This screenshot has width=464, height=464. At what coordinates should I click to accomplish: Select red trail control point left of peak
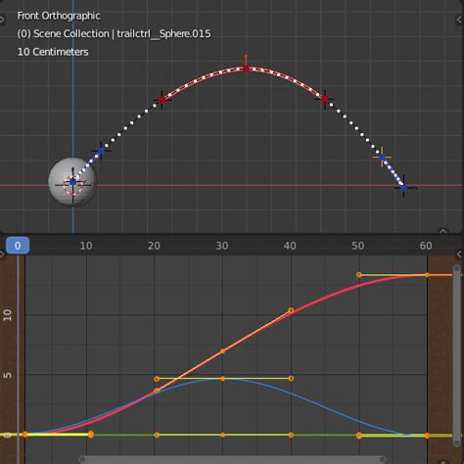point(162,100)
